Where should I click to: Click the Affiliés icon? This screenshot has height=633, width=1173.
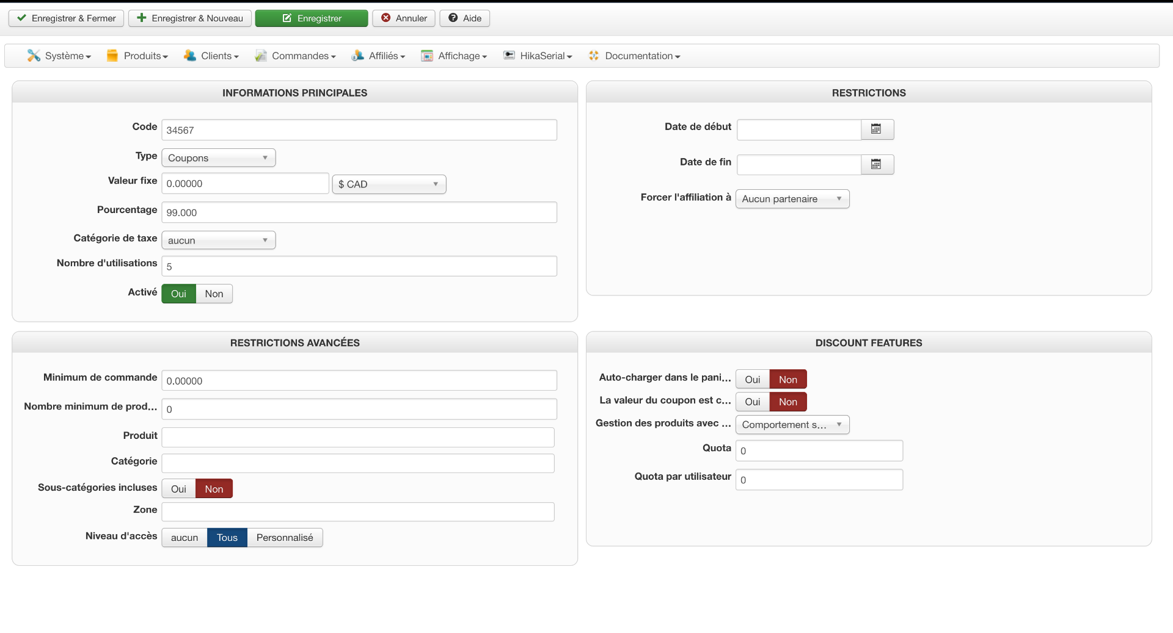(358, 56)
